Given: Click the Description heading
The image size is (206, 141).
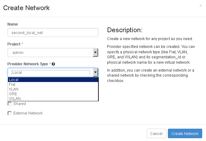Looking at the screenshot, I should (x=125, y=30).
